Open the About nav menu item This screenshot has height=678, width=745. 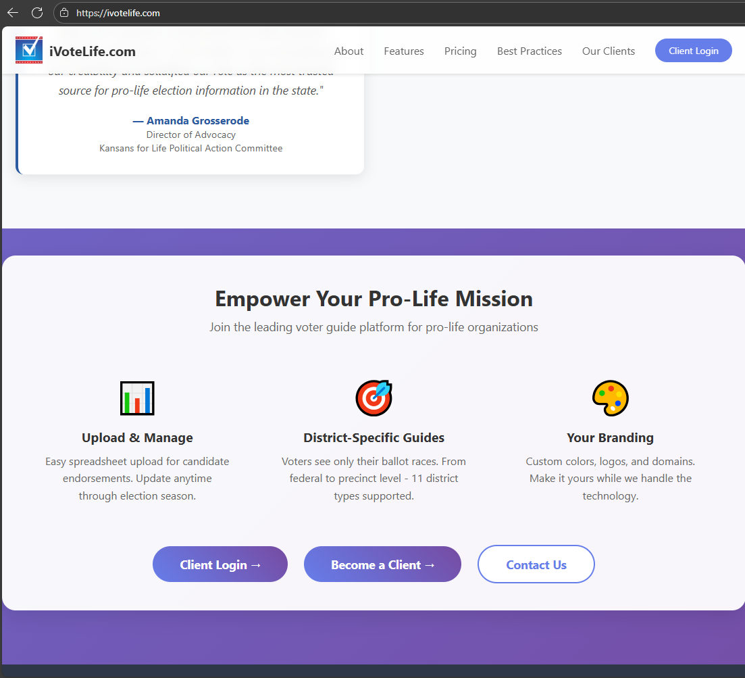tap(349, 51)
